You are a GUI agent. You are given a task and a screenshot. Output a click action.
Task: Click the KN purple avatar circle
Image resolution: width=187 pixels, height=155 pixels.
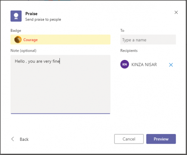click(125, 64)
